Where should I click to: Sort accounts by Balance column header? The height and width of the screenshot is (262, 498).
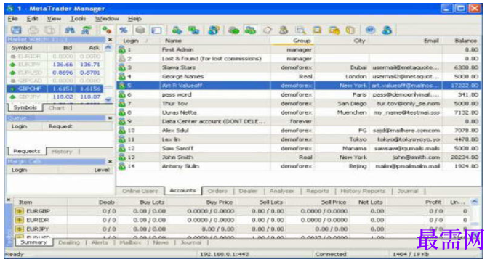click(x=461, y=41)
